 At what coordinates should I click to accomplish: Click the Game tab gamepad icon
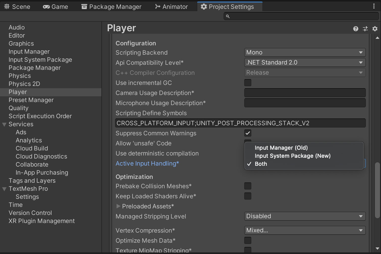coord(46,7)
